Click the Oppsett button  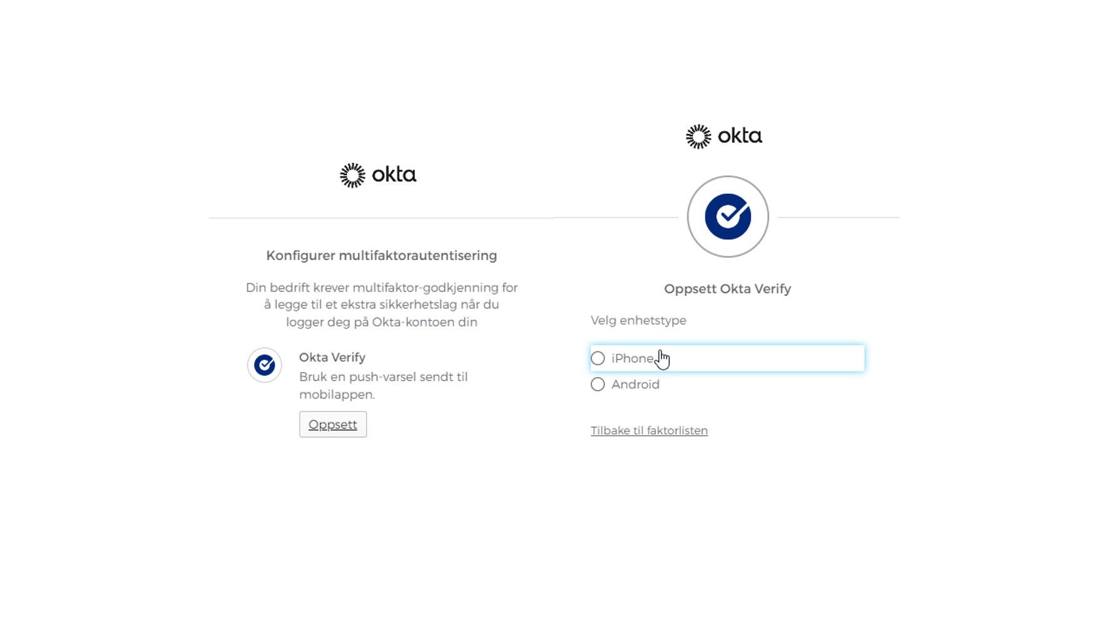click(x=333, y=424)
